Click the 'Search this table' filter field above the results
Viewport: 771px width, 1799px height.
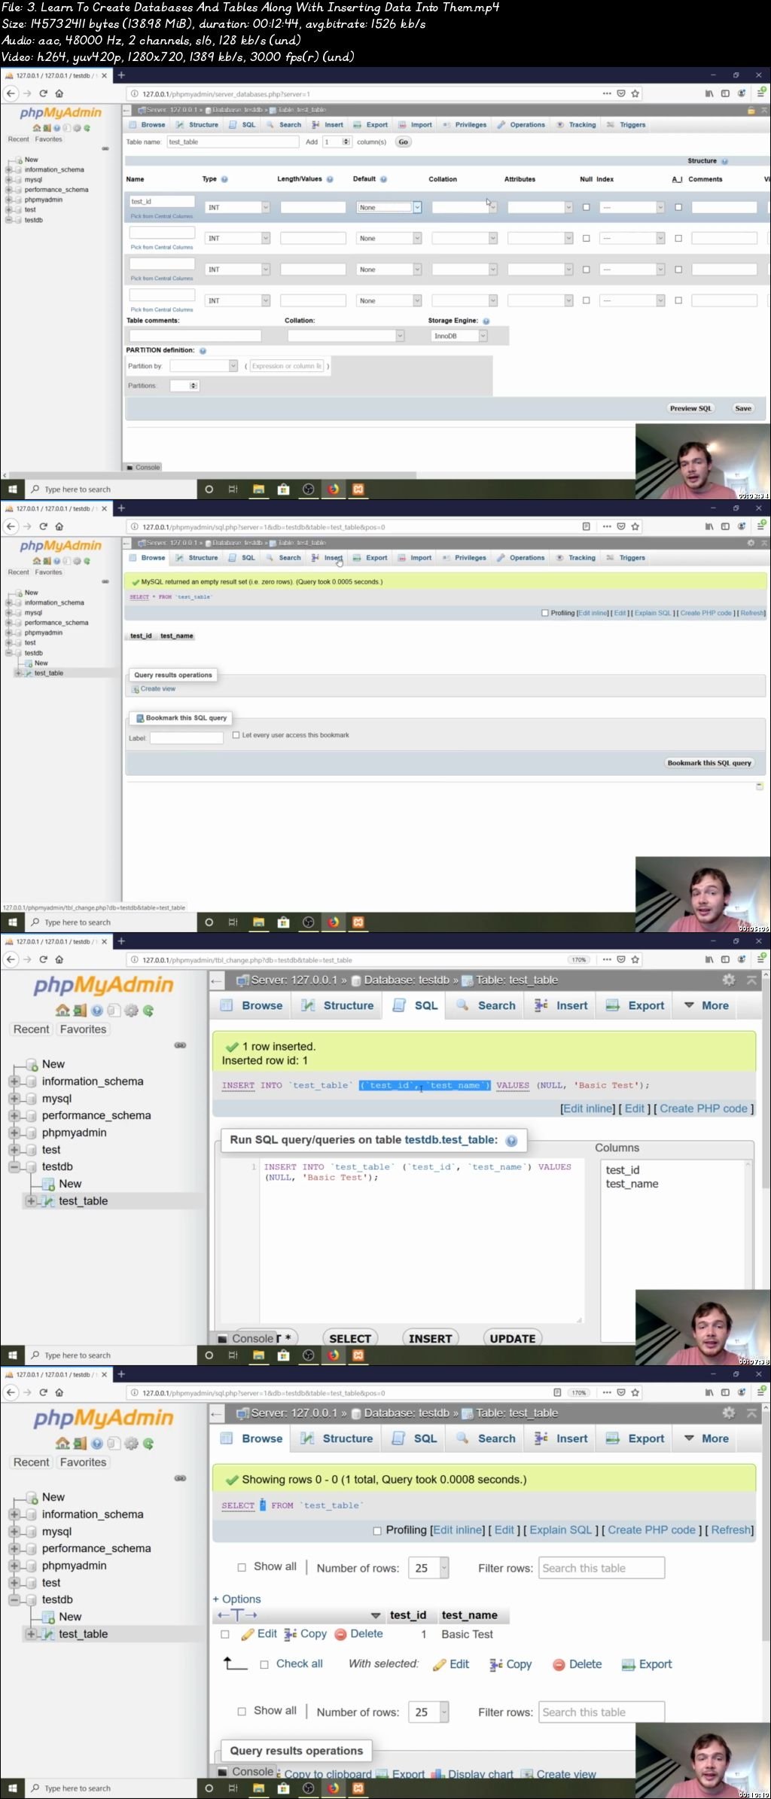coord(602,1568)
